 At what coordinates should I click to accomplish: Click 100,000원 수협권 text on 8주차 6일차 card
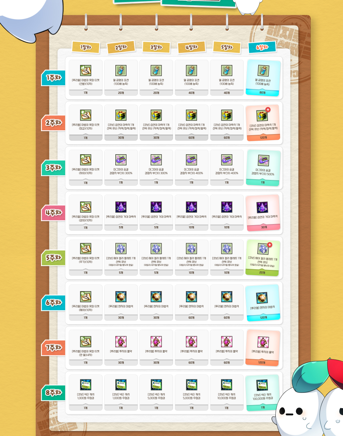[263, 398]
